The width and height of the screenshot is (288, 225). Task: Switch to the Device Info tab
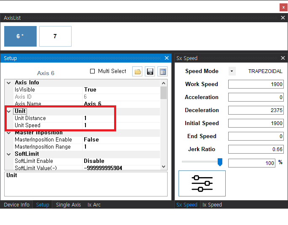pyautogui.click(x=17, y=205)
